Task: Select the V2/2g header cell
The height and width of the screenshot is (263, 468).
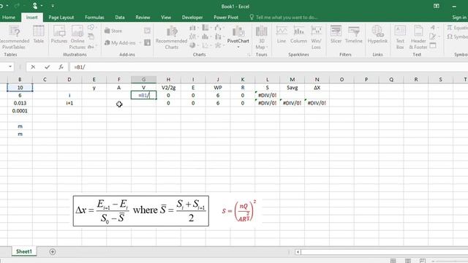Action: [x=168, y=88]
